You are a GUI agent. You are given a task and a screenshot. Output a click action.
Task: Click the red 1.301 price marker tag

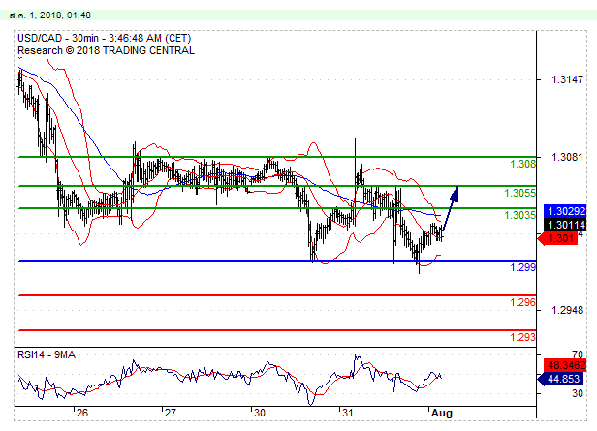[x=558, y=239]
